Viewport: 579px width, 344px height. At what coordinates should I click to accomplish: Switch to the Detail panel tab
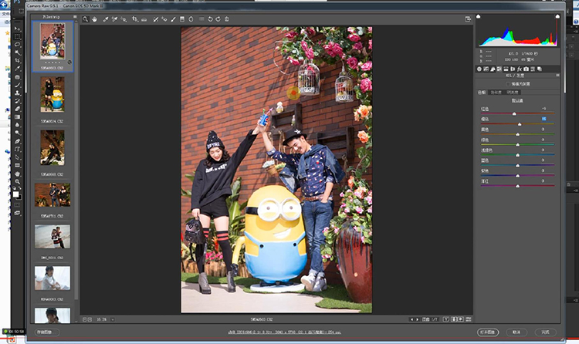click(493, 69)
